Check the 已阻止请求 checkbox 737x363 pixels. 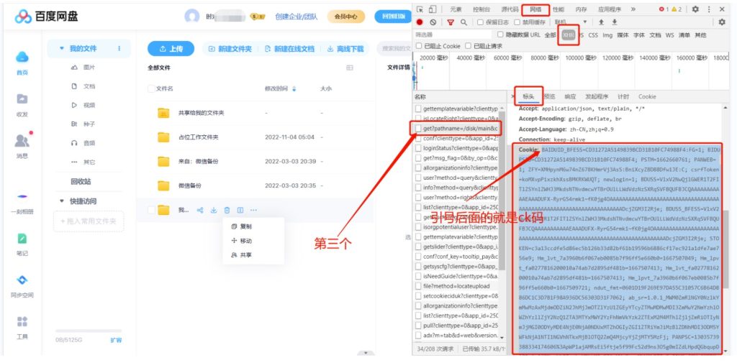pyautogui.click(x=468, y=46)
